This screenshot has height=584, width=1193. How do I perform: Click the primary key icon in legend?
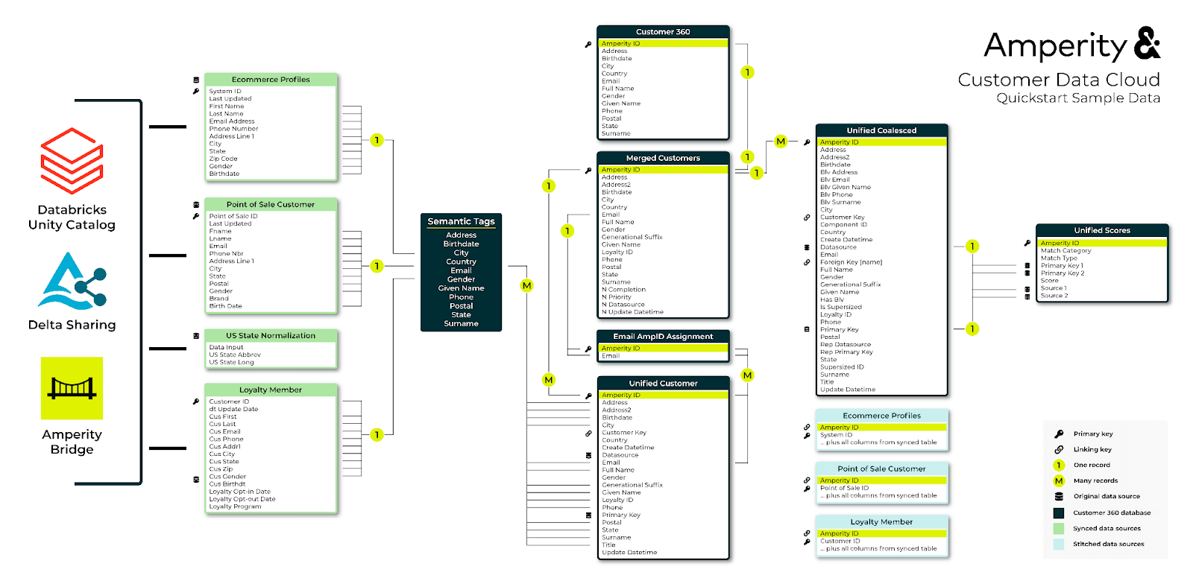point(1059,434)
